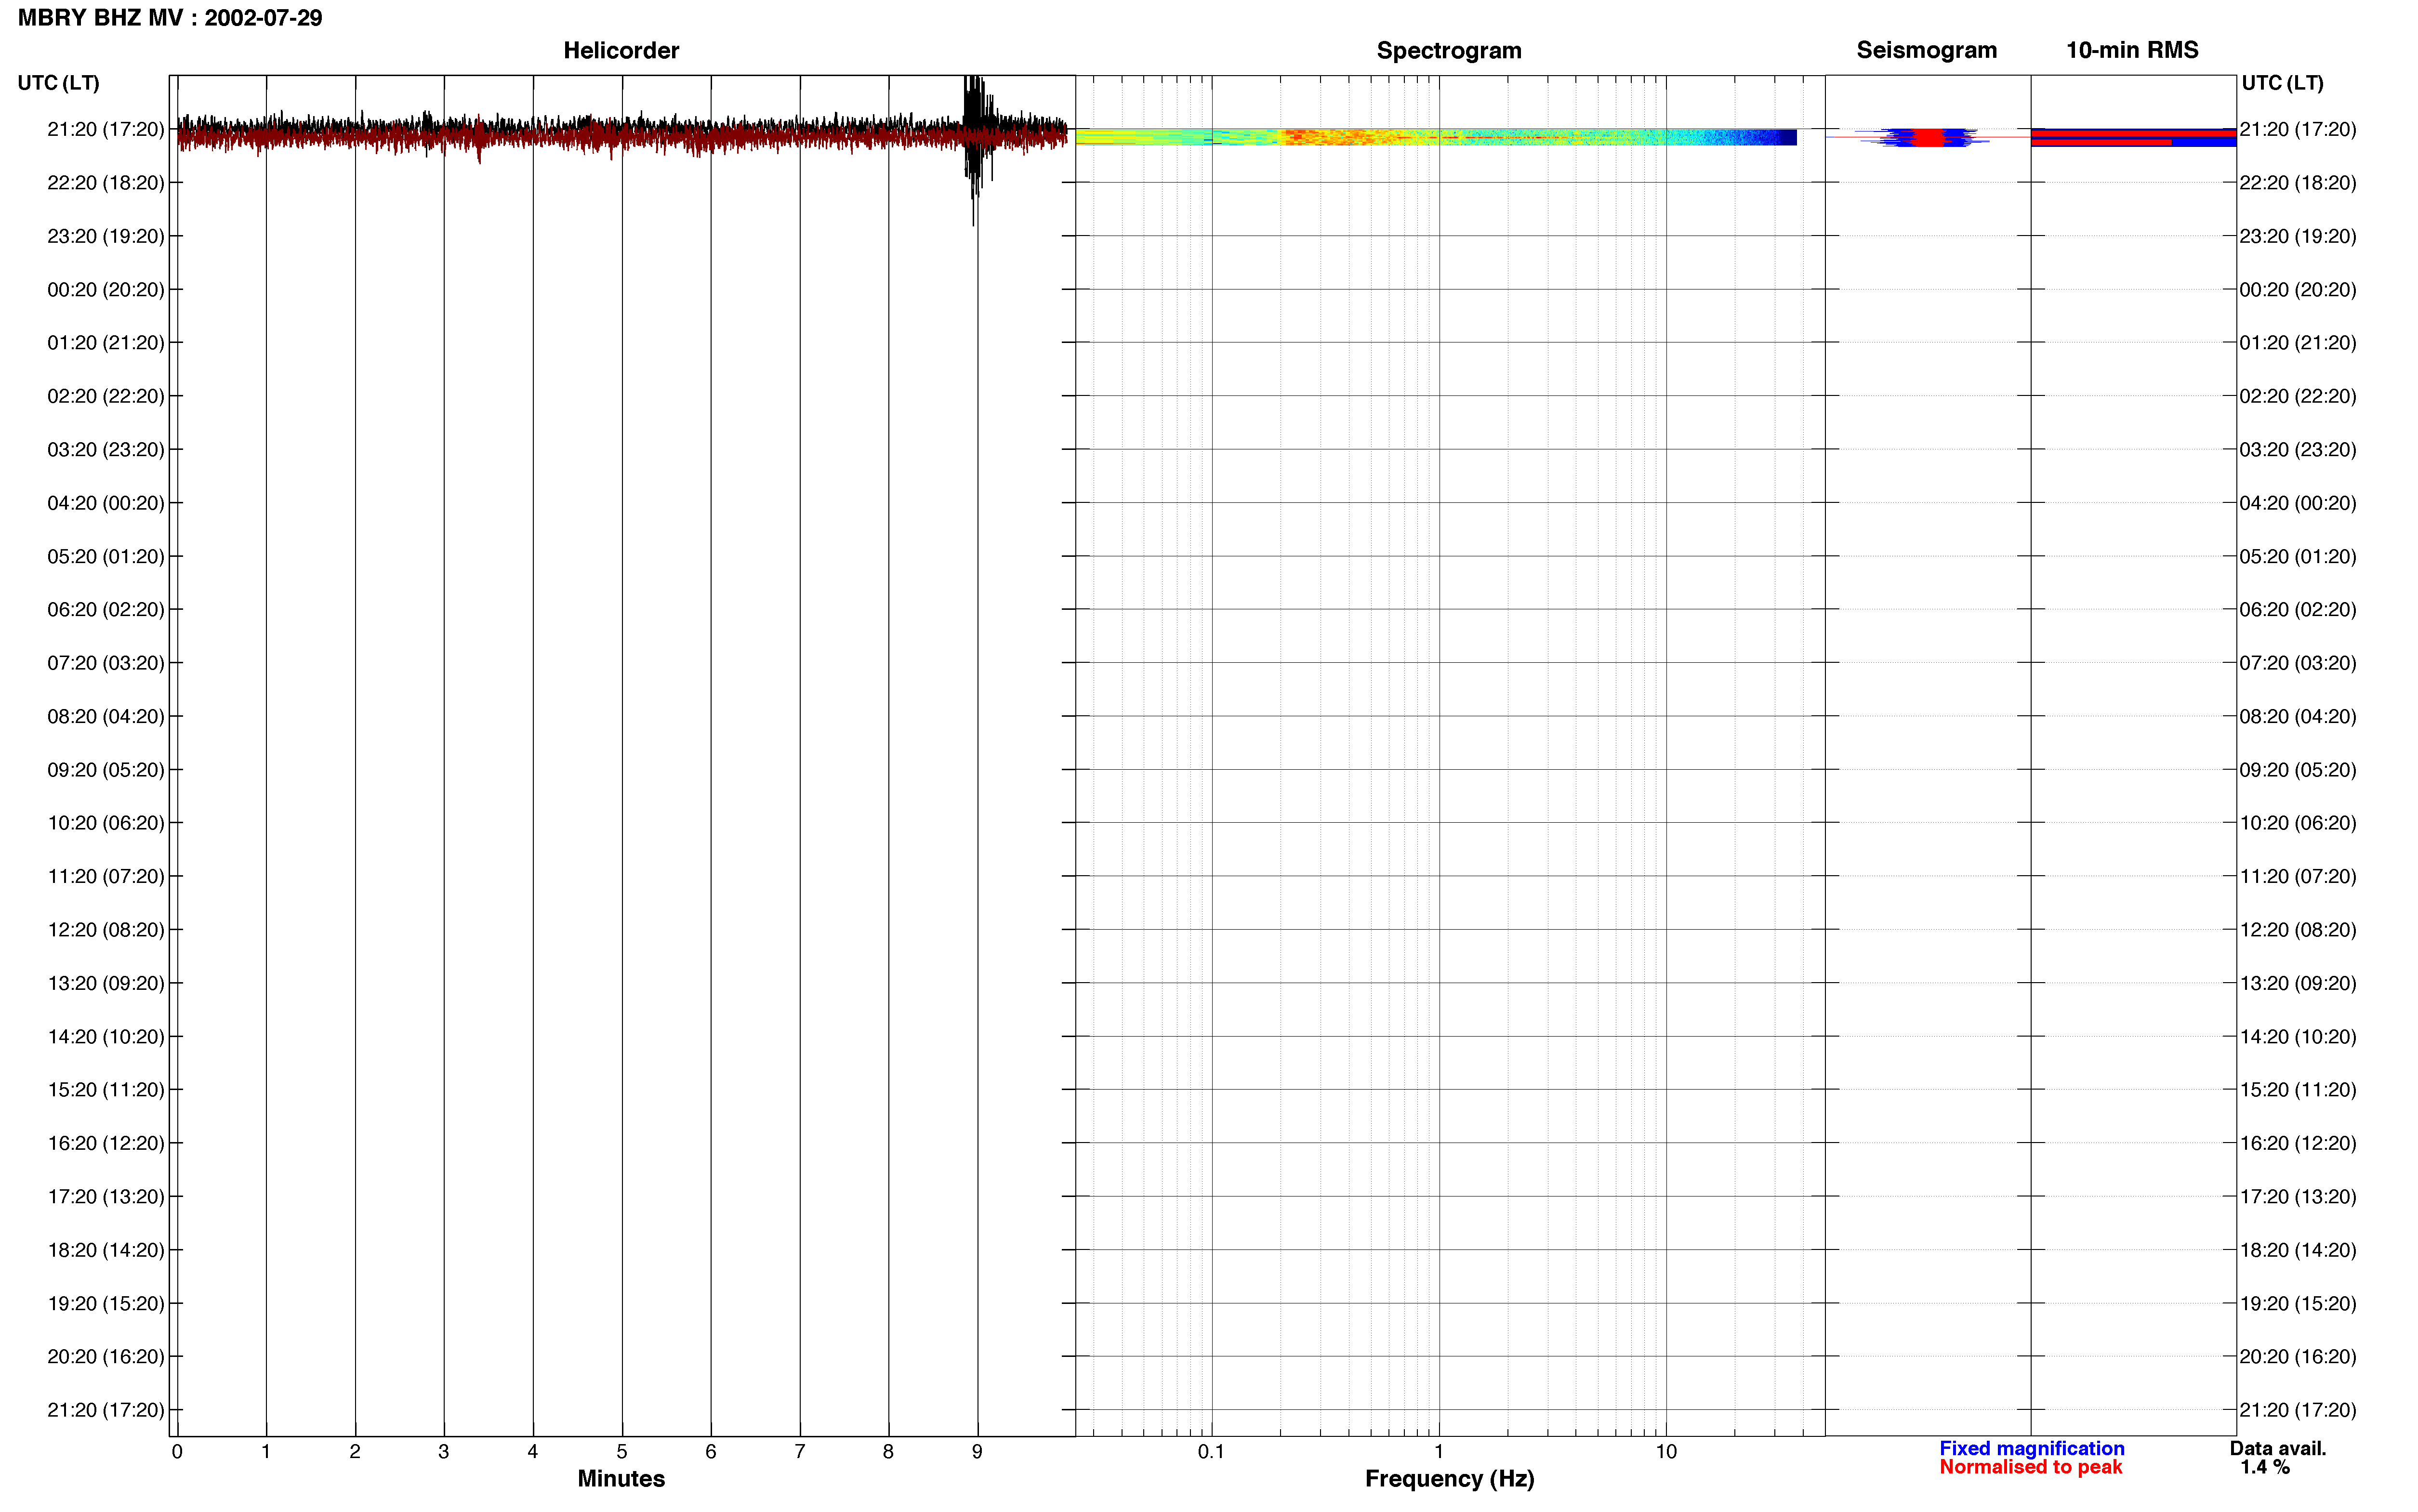Screen dimensions: 2418x1512
Task: Click the 10-min RMS panel heading
Action: pyautogui.click(x=2132, y=50)
